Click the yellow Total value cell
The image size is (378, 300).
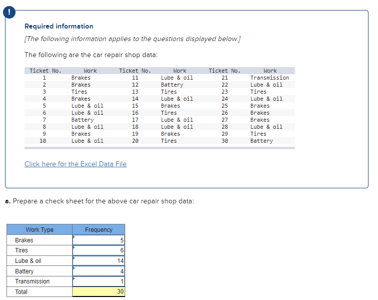[x=99, y=291]
